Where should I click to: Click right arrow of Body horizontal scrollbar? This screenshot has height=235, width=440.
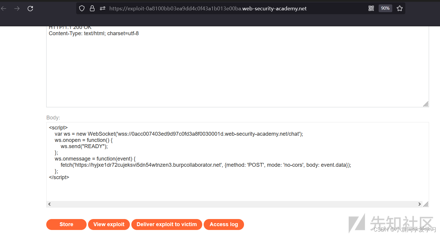(x=420, y=204)
